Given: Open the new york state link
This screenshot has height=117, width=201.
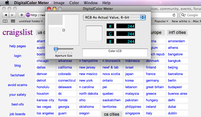Looking at the screenshot, I should (x=86, y=81).
